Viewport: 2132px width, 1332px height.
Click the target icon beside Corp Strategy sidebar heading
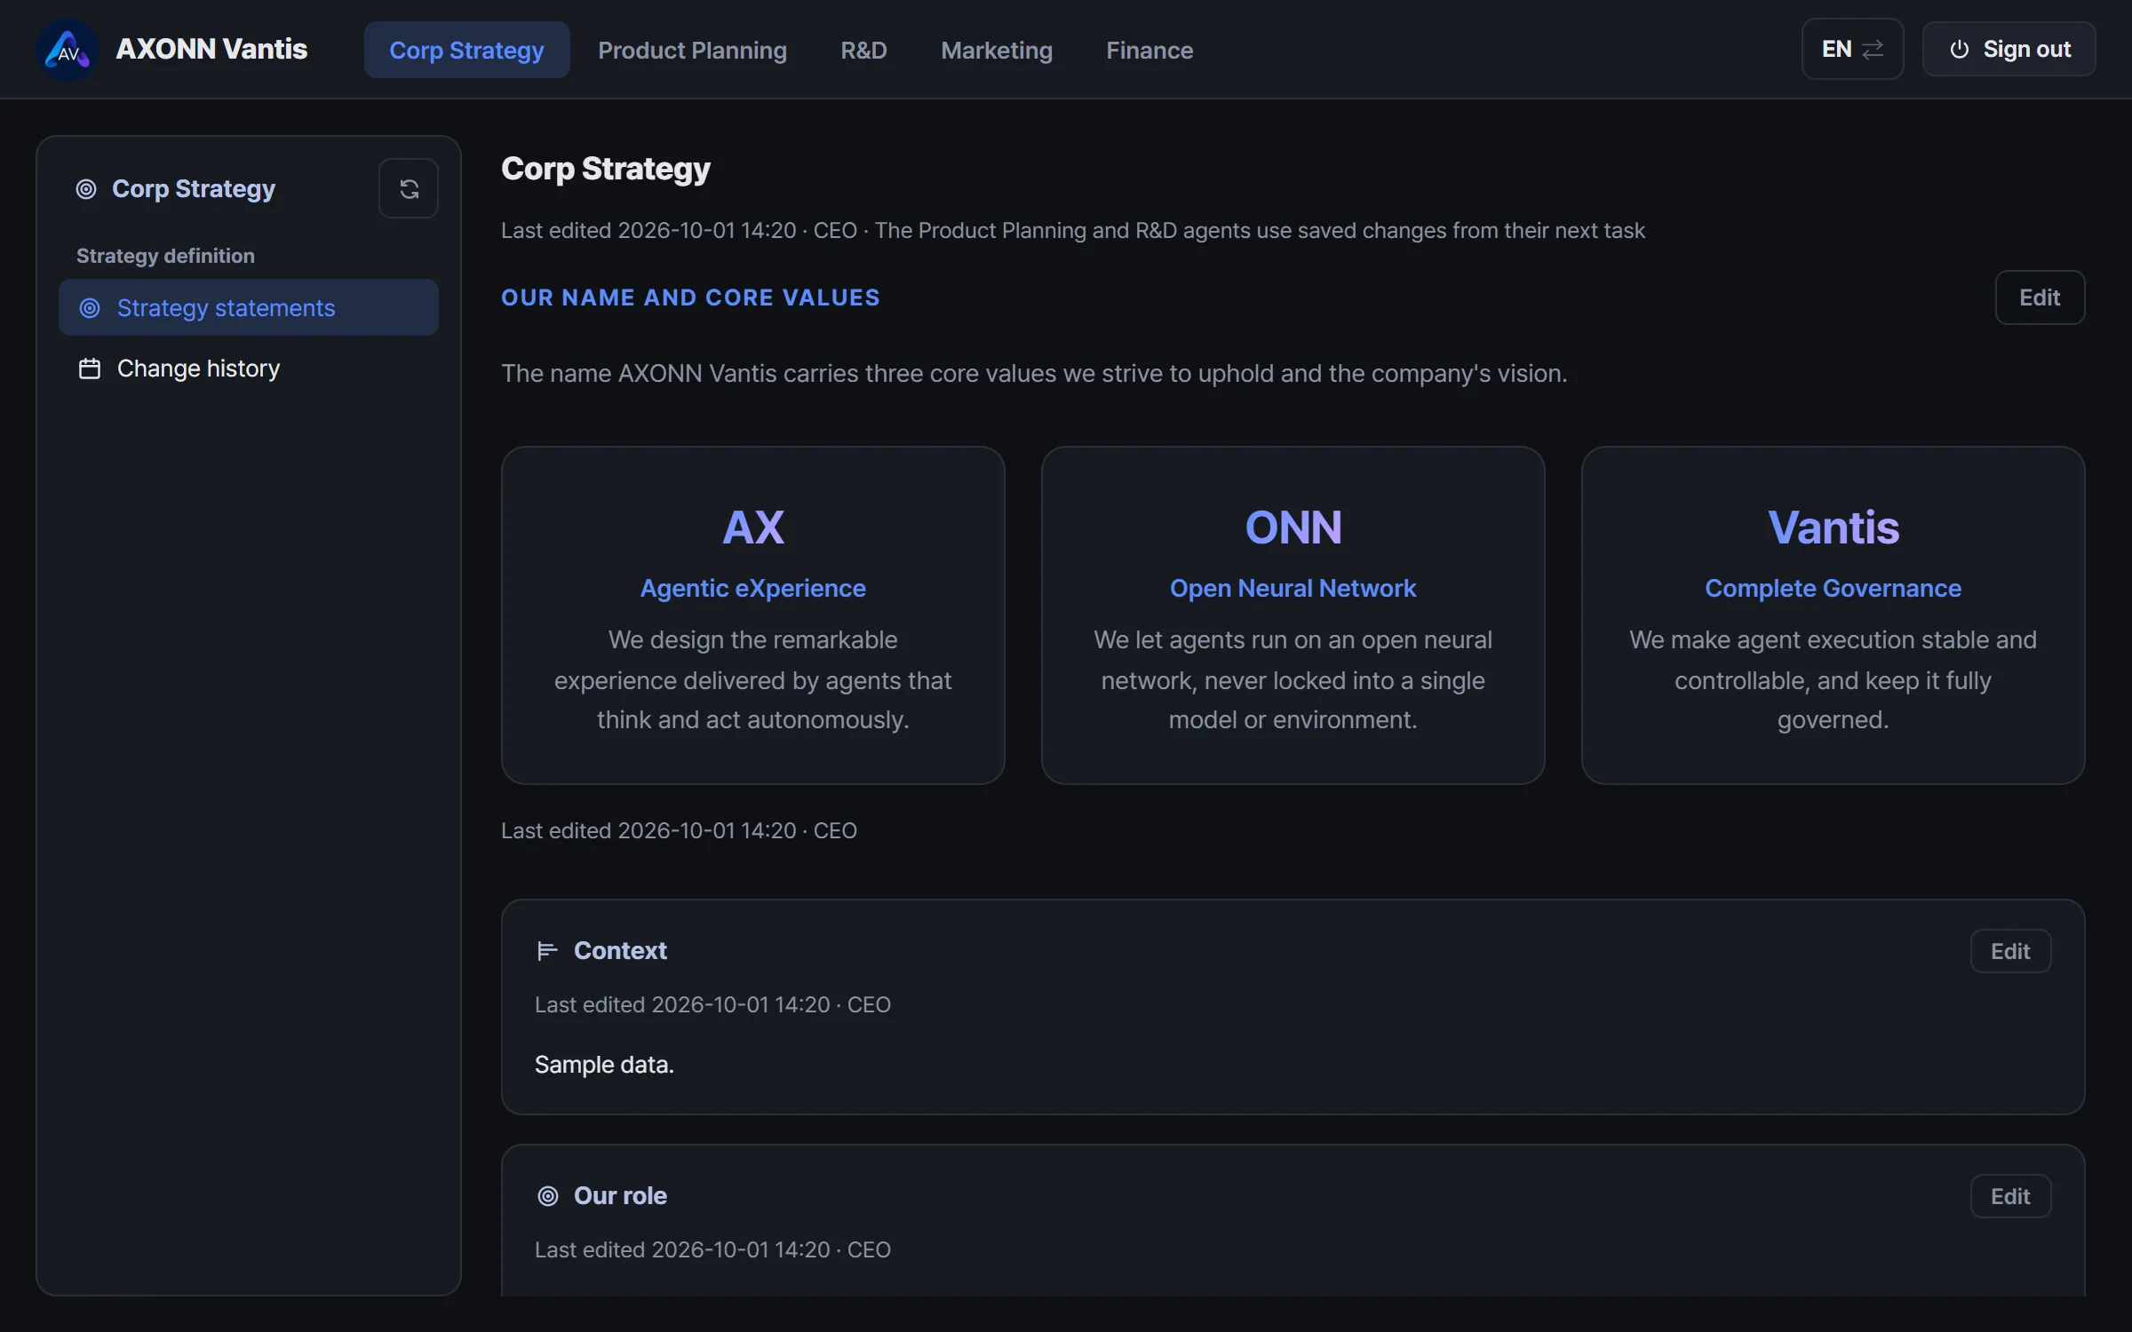pos(86,189)
